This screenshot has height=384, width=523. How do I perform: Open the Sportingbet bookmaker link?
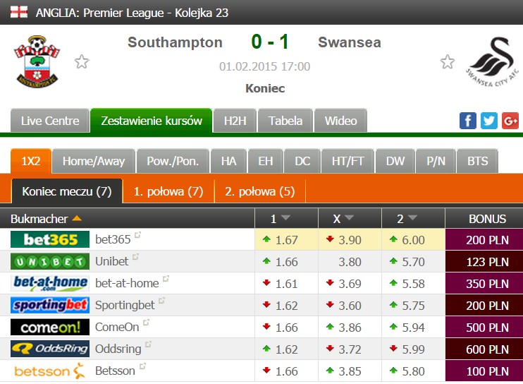point(125,305)
